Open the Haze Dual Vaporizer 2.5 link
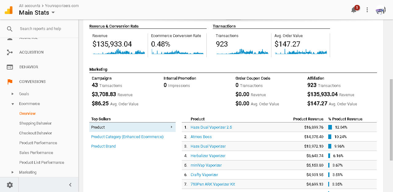The image size is (393, 192). tap(211, 127)
